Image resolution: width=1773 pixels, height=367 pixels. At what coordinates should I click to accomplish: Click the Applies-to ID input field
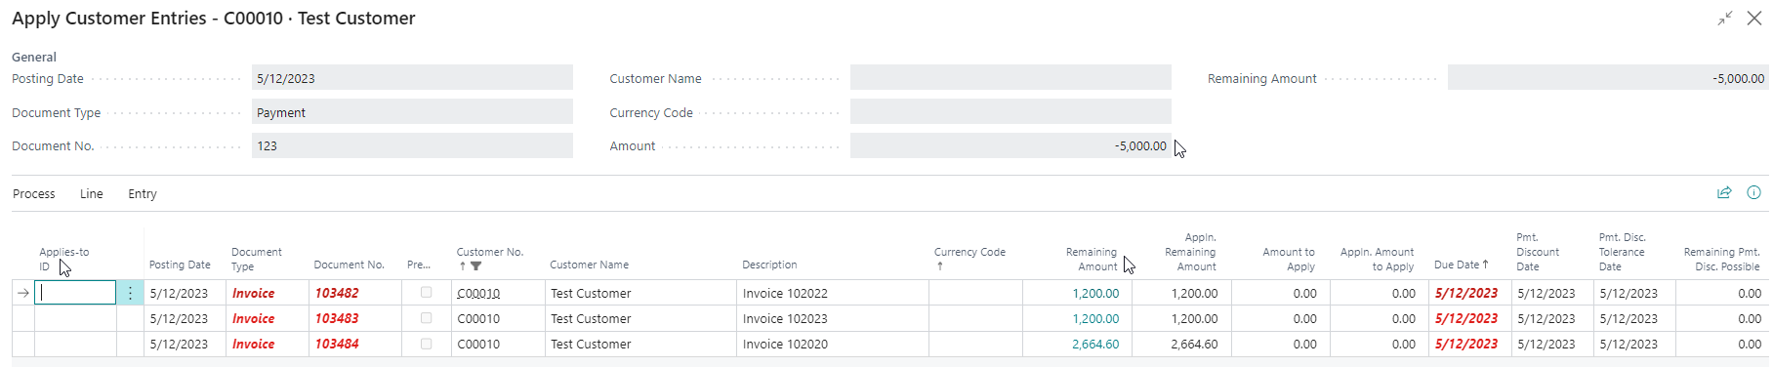point(75,293)
